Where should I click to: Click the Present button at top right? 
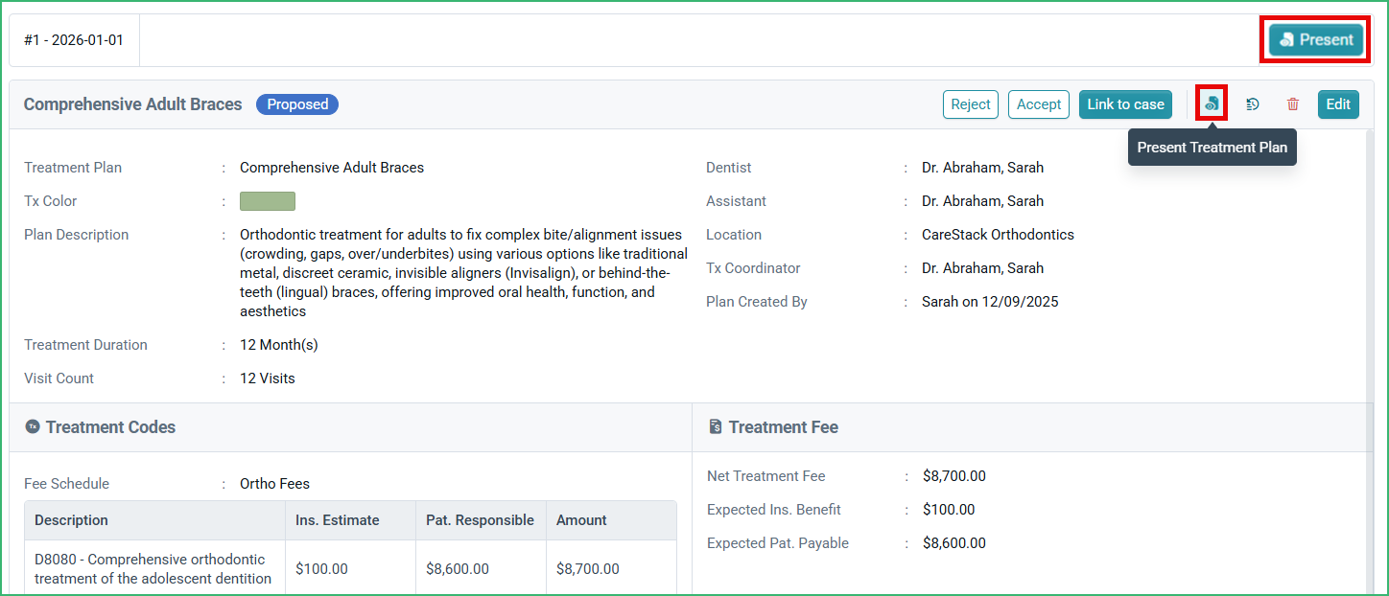point(1316,40)
